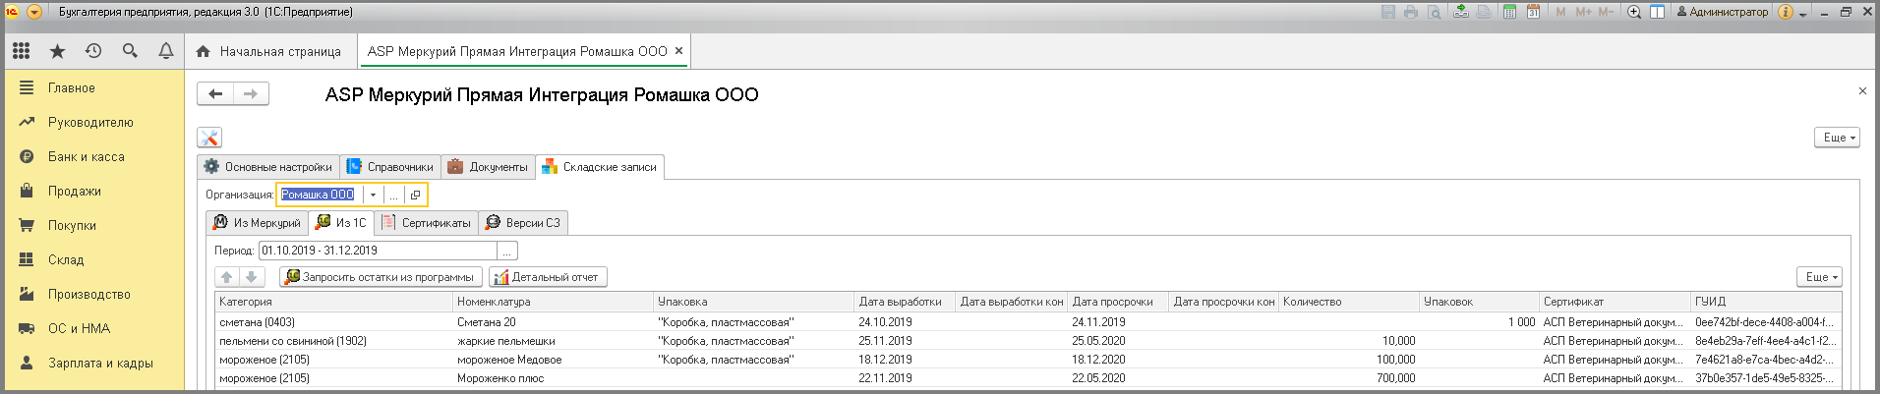The height and width of the screenshot is (394, 1880).
Task: Select the Из 1С tab
Action: pos(340,223)
